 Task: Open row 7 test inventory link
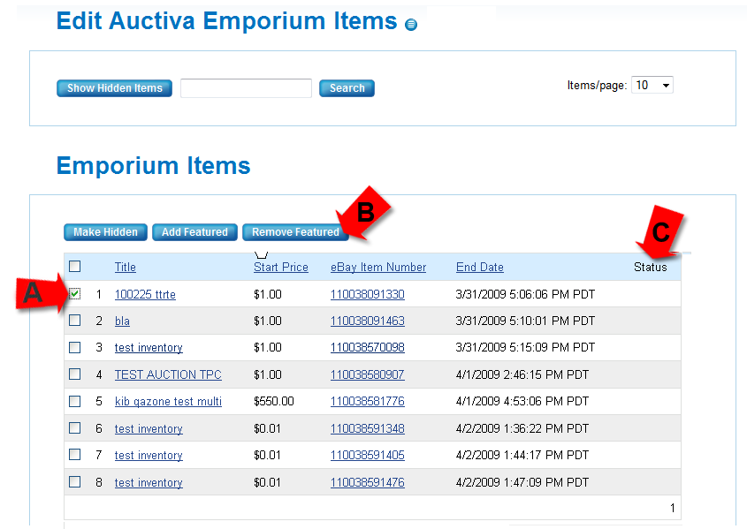tap(149, 456)
